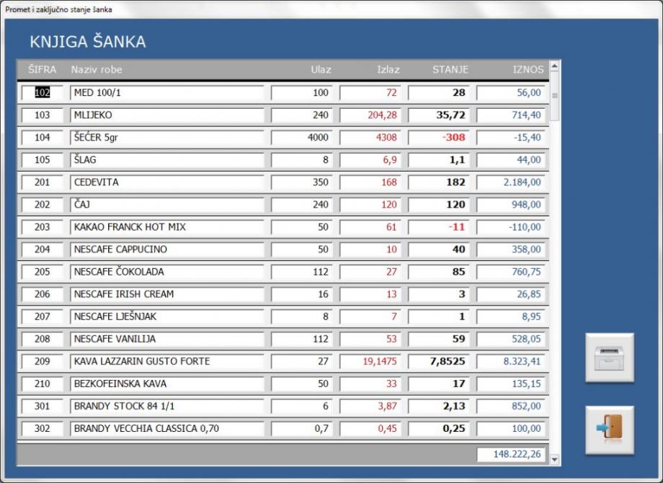663x483 pixels.
Task: Click Ulaz value 4000 for ŠEĆER
Action: pyautogui.click(x=301, y=138)
